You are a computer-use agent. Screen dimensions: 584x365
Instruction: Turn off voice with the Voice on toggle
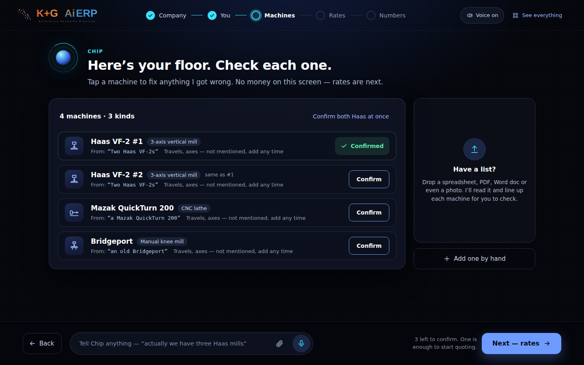click(482, 15)
